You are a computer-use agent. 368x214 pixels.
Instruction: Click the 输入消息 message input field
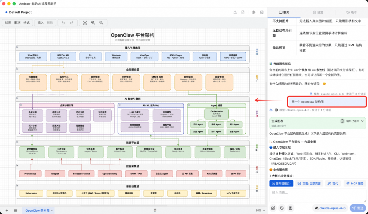[318, 196]
